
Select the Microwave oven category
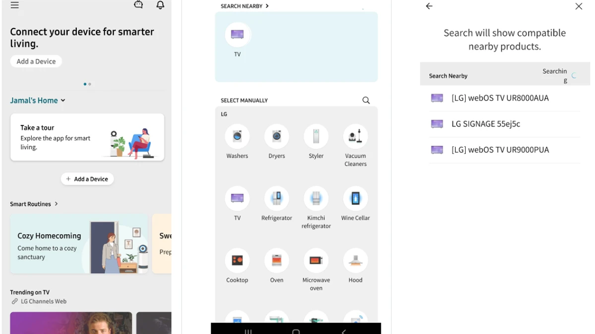[x=316, y=270]
